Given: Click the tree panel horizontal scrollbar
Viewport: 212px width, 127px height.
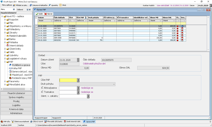Looking at the screenshot, I should [x=16, y=89].
